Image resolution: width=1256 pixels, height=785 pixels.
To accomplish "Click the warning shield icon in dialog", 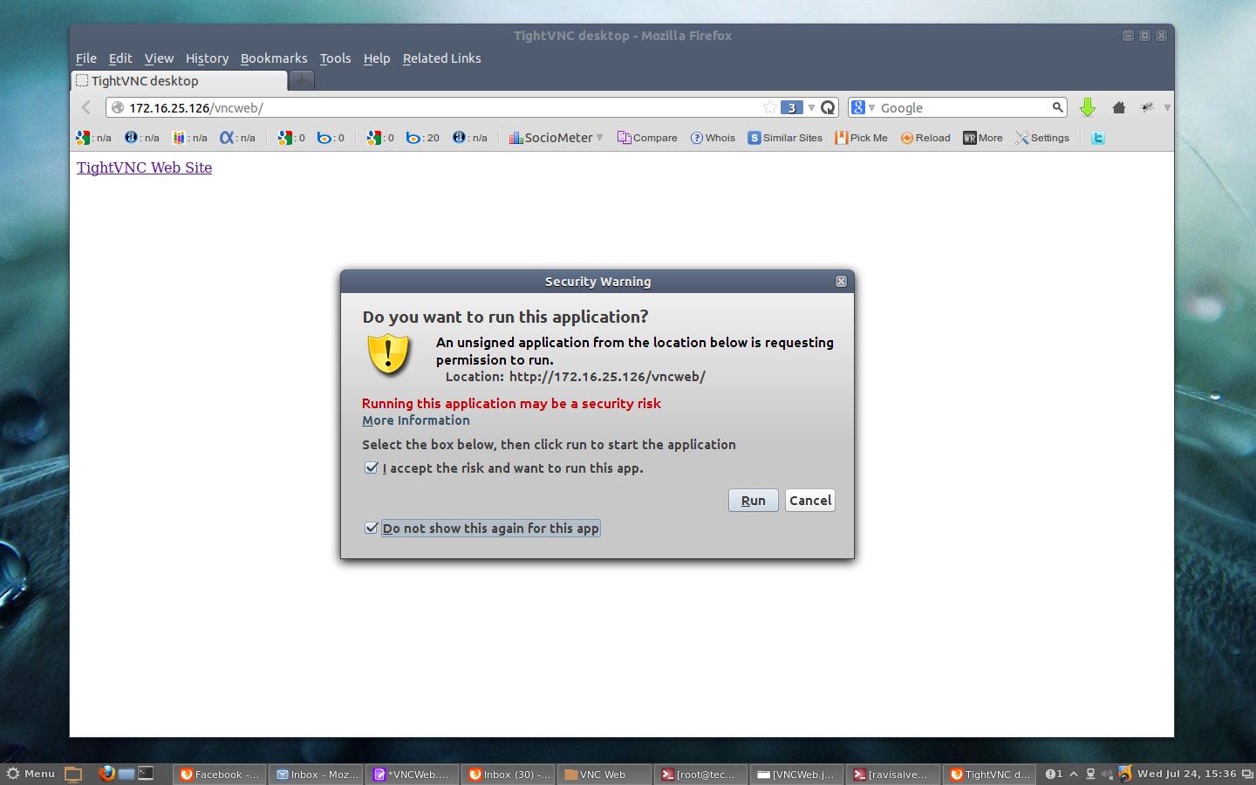I will [388, 354].
